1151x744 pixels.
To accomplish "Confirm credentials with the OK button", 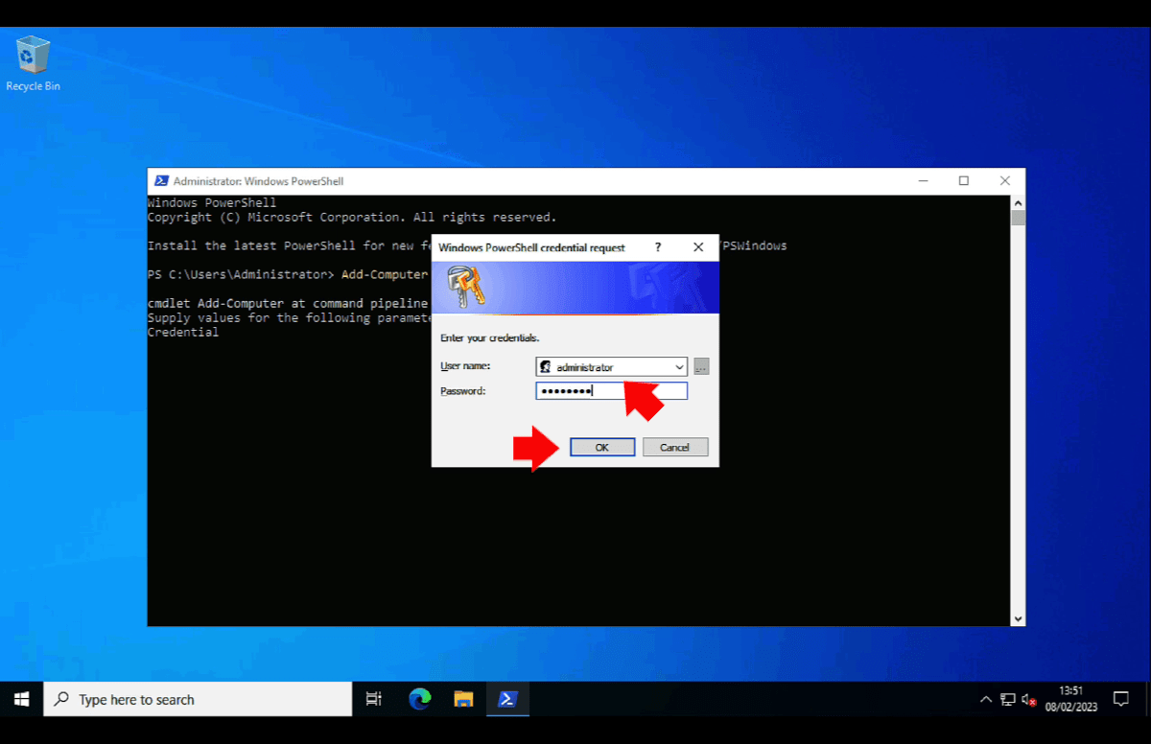I will click(602, 447).
